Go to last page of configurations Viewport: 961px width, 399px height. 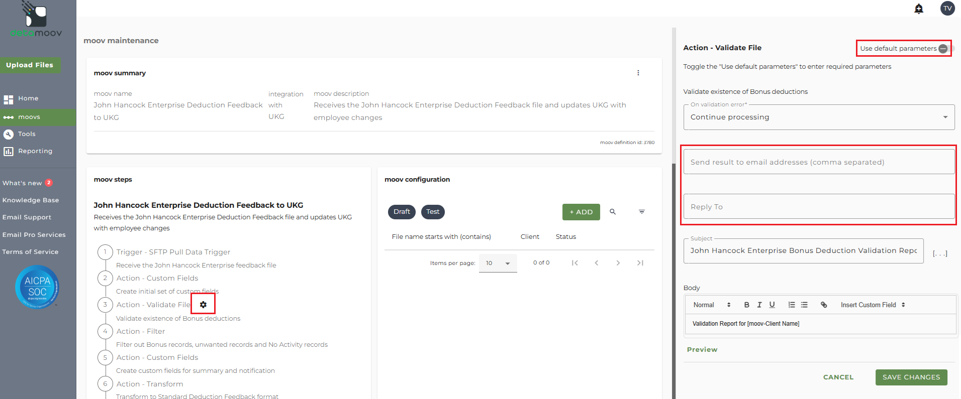(640, 263)
